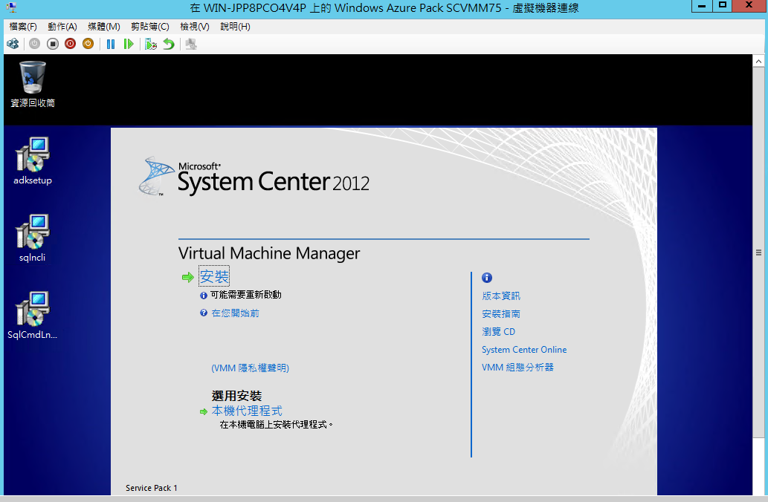Click the Service Pack 1 label
The width and height of the screenshot is (768, 502).
coord(152,488)
